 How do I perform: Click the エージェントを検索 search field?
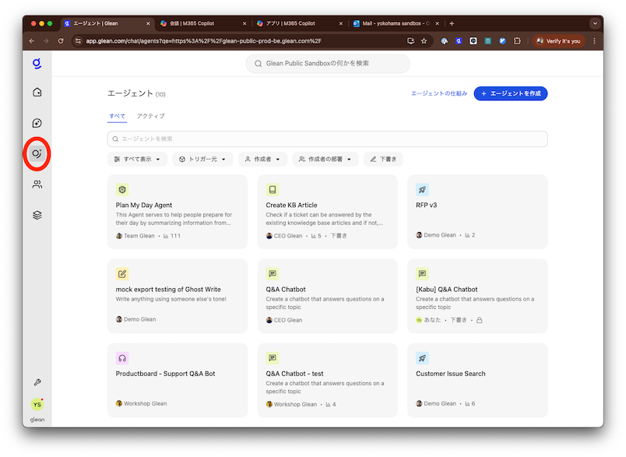pyautogui.click(x=327, y=139)
